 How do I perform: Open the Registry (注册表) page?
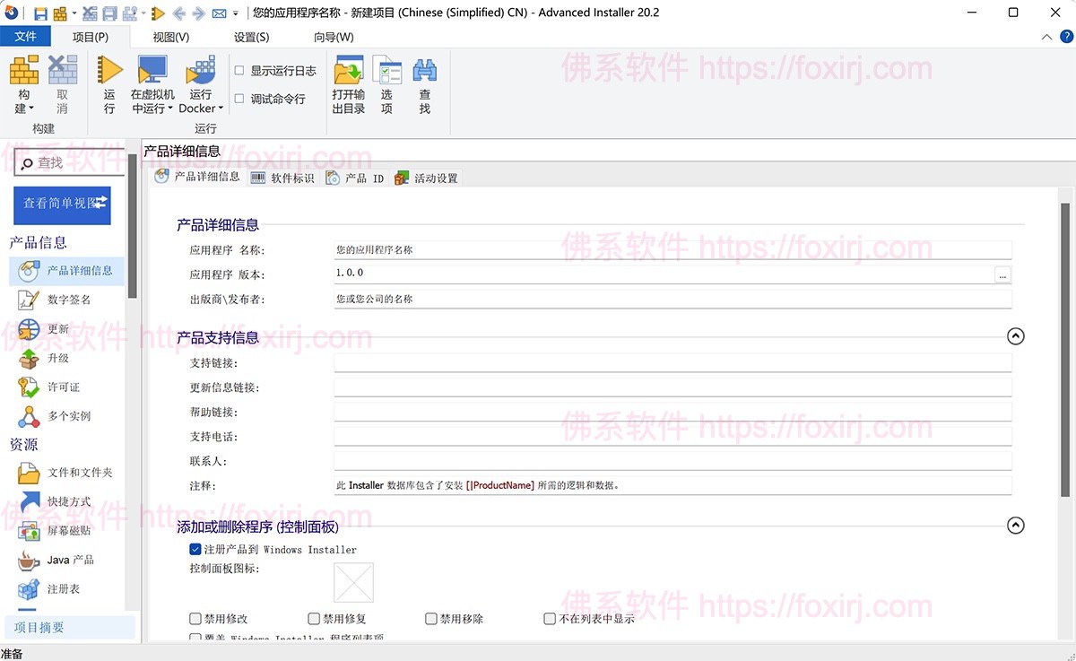[x=63, y=589]
